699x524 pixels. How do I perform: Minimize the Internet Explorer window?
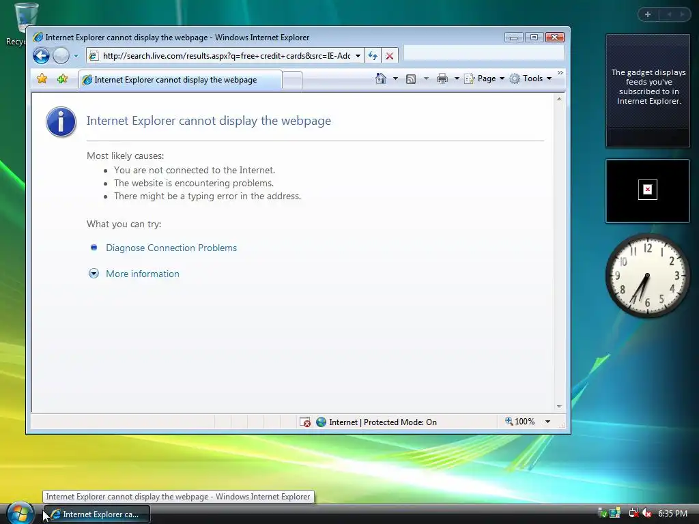click(x=513, y=38)
